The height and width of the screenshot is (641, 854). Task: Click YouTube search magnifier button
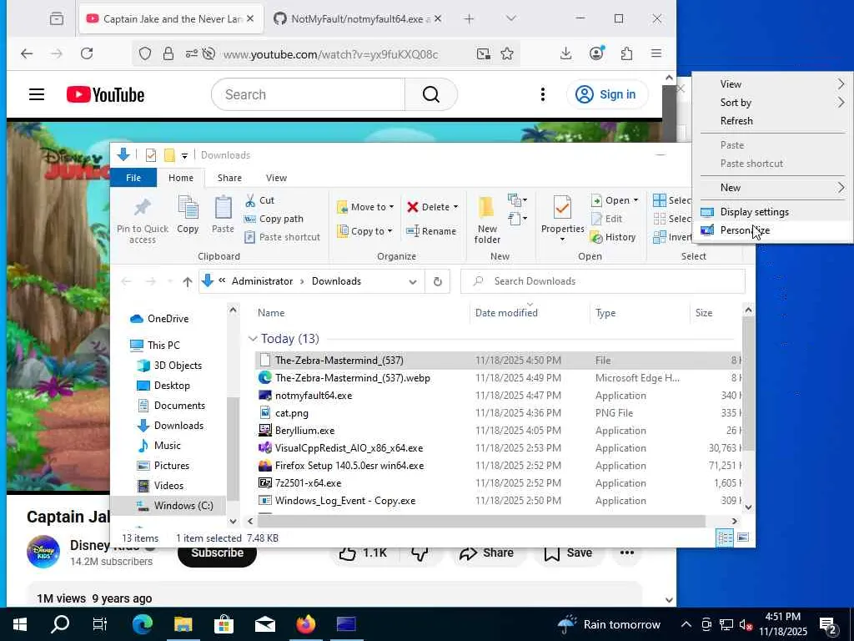431,95
